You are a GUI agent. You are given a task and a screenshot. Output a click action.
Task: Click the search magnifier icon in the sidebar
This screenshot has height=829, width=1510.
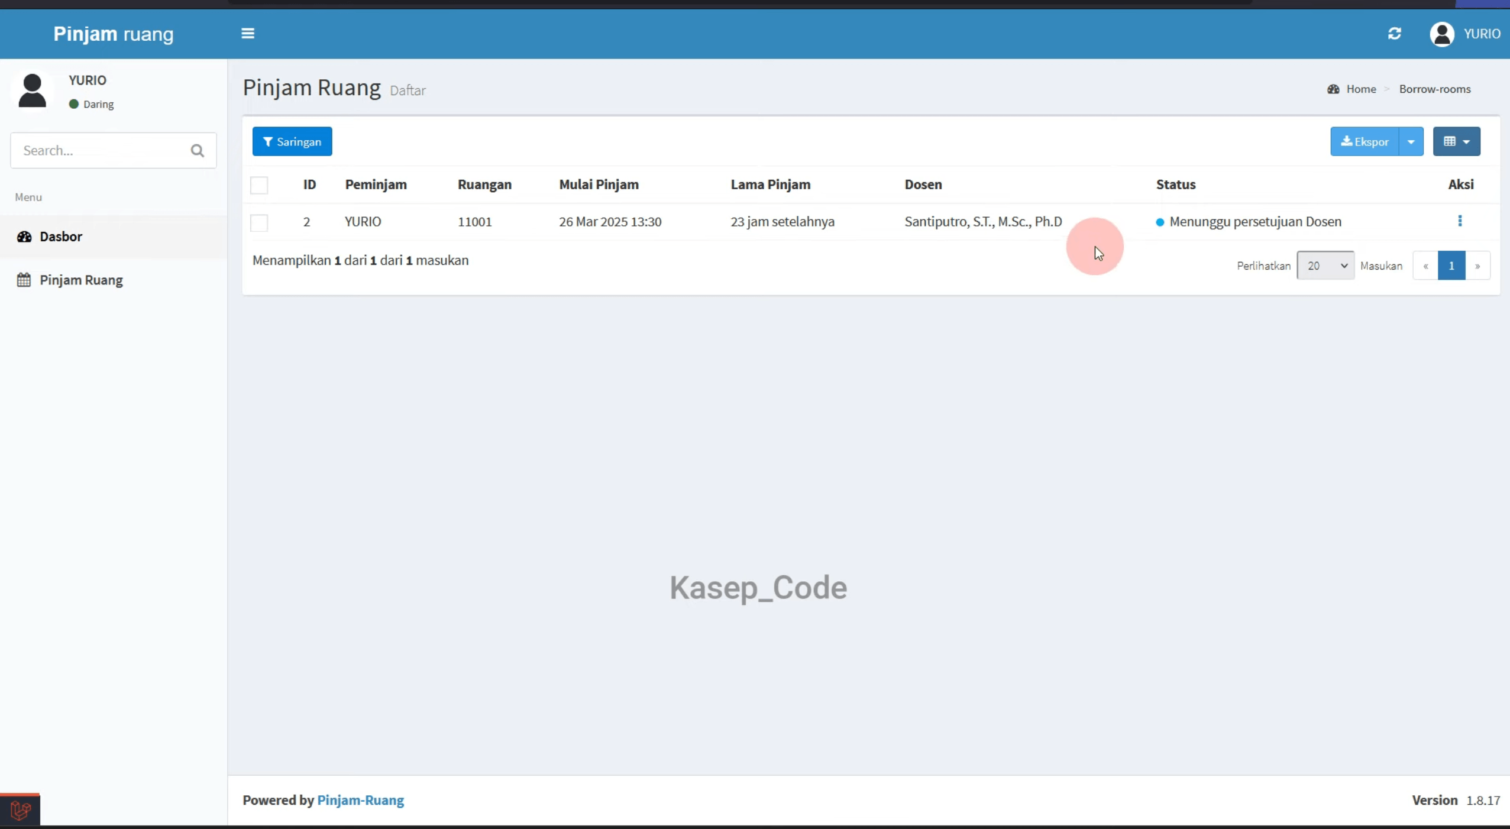point(198,151)
